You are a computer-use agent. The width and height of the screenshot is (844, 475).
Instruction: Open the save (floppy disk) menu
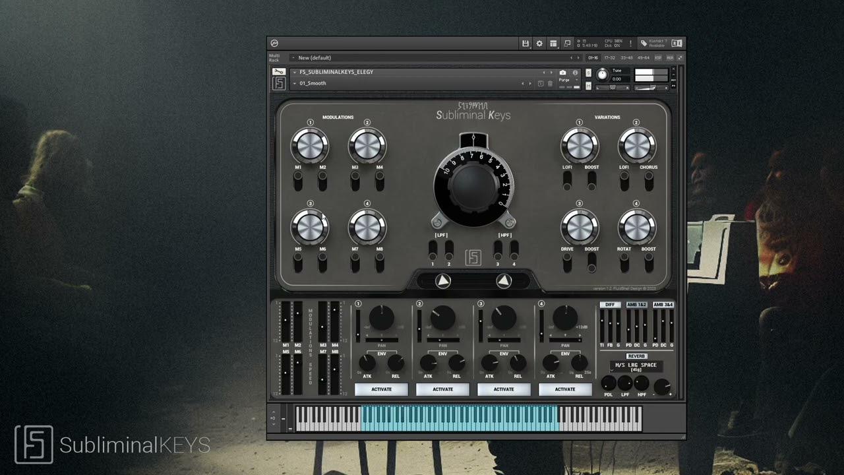tap(526, 44)
